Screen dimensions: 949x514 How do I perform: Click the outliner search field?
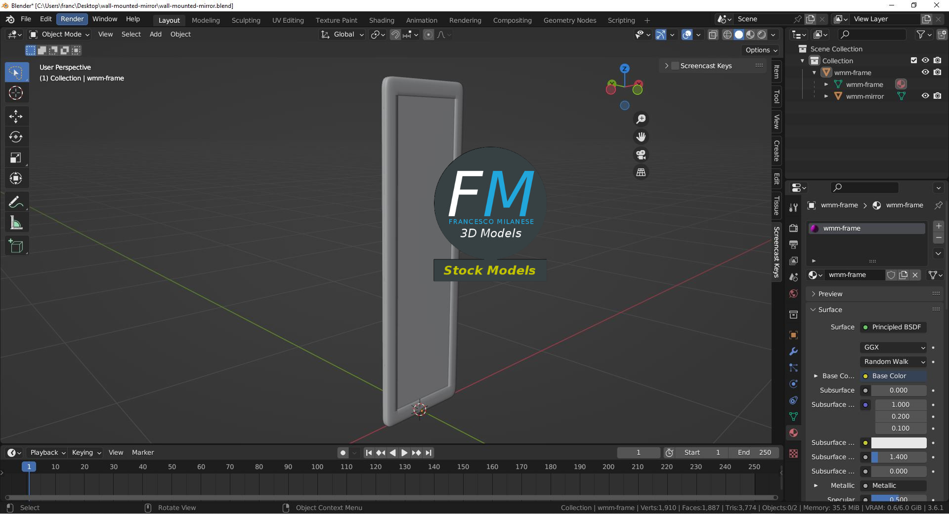[x=872, y=35]
